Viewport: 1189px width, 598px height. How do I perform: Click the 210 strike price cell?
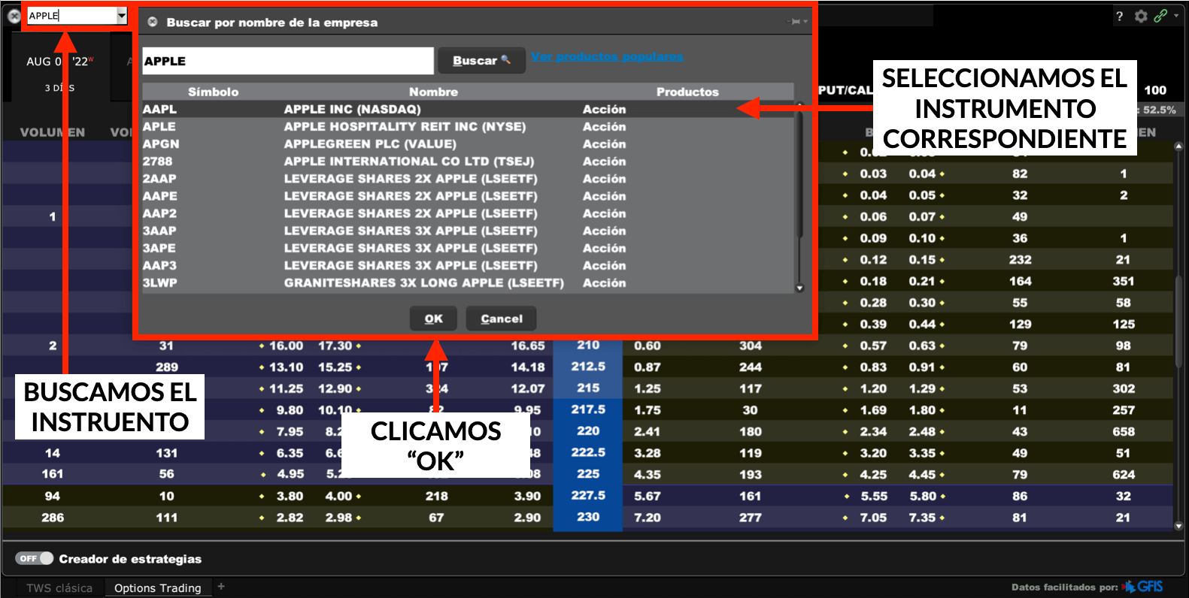pyautogui.click(x=588, y=345)
